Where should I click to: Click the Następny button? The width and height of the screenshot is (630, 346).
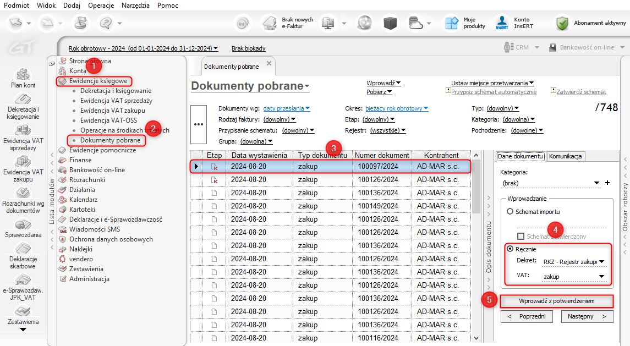(587, 316)
